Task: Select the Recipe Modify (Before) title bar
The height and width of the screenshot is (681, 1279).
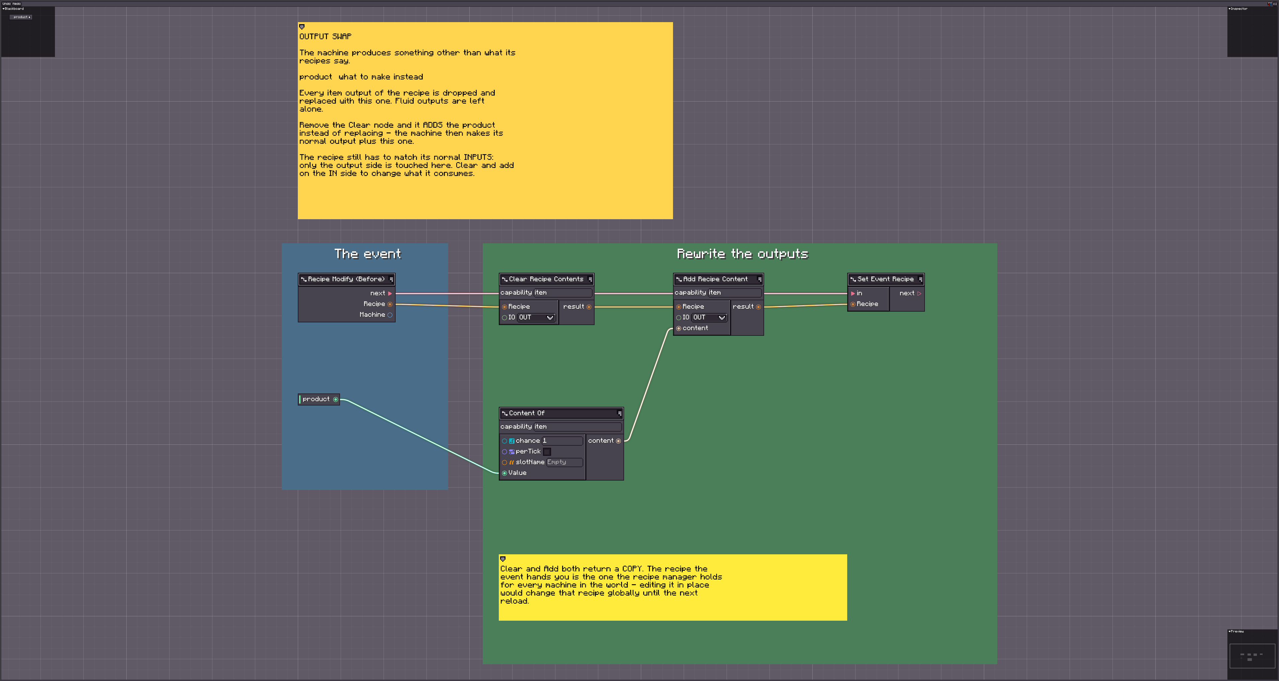Action: pyautogui.click(x=347, y=279)
